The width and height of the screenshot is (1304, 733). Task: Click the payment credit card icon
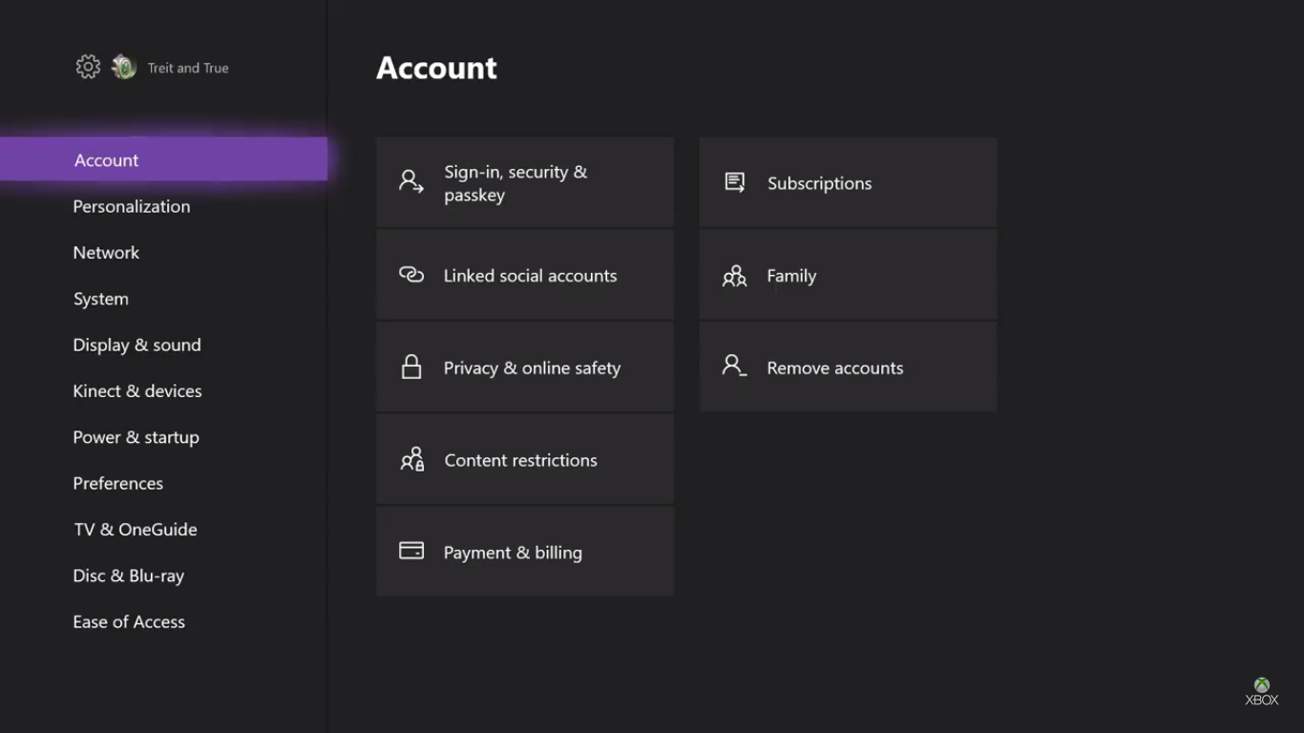tap(411, 552)
